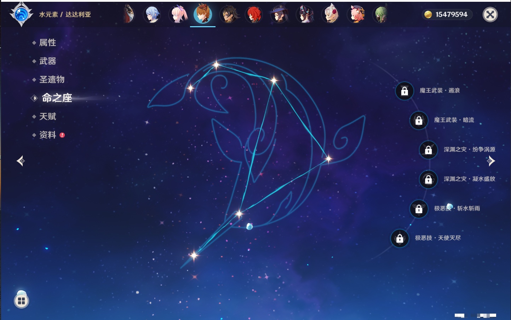The height and width of the screenshot is (320, 511).
Task: Click the lock icon for 极恶技·天使灭尽
Action: coord(400,238)
